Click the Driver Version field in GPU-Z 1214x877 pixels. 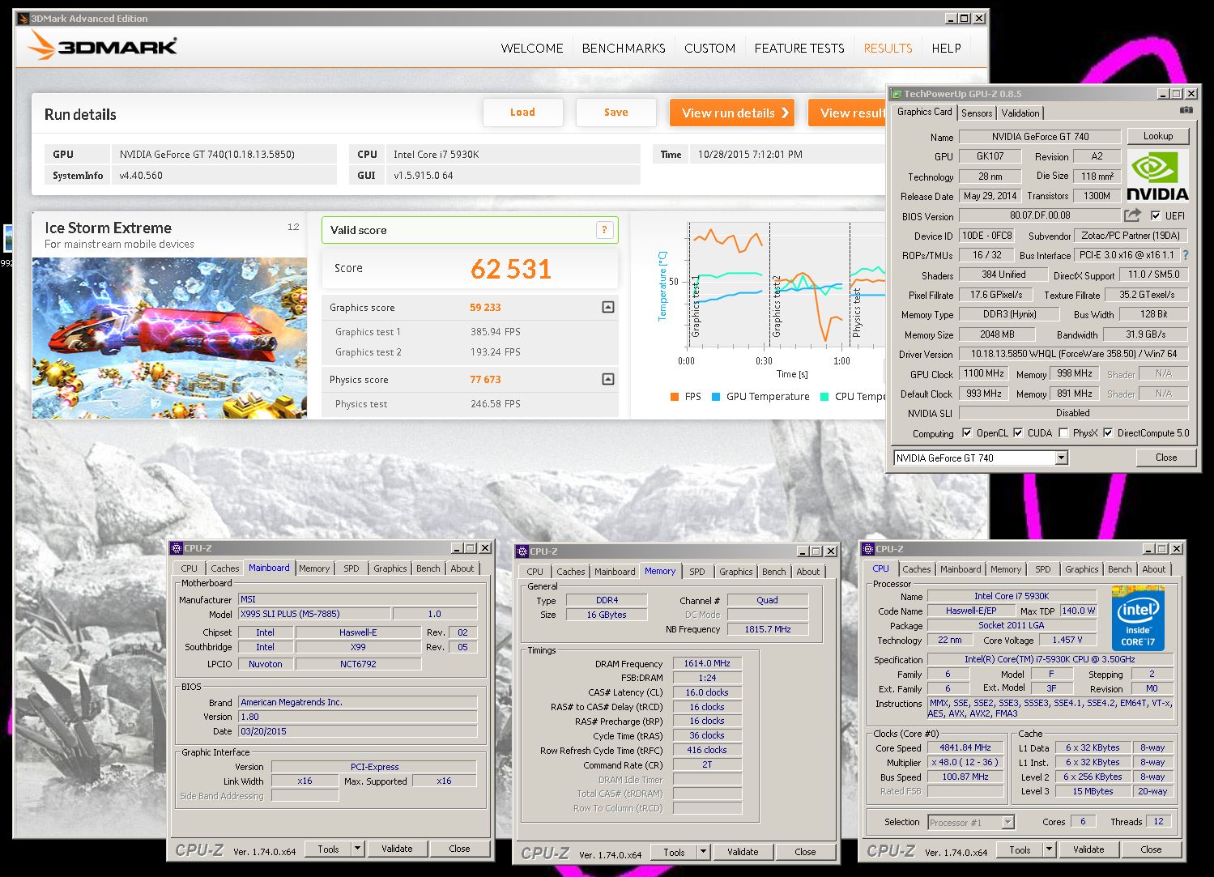(1074, 354)
